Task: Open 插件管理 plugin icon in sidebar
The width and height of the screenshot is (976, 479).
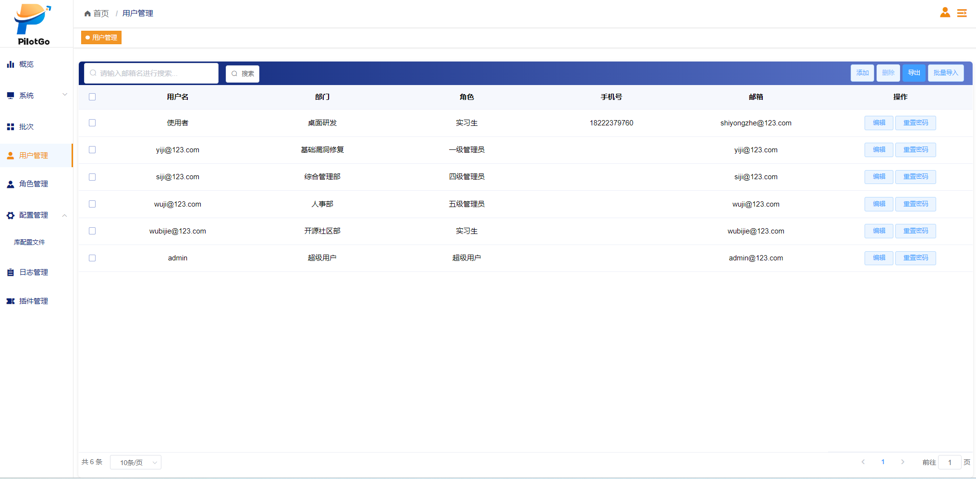Action: pos(11,301)
